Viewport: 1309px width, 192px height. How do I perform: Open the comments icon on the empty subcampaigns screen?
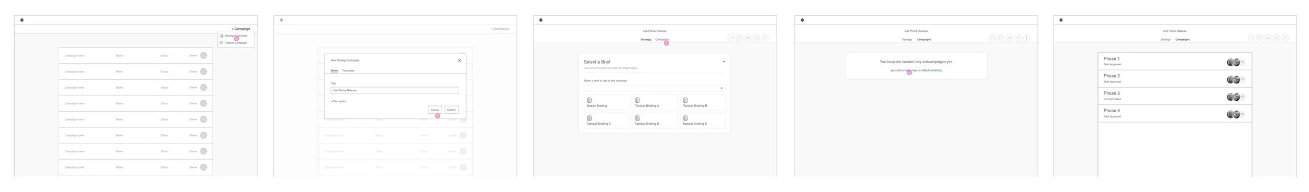coord(1001,38)
